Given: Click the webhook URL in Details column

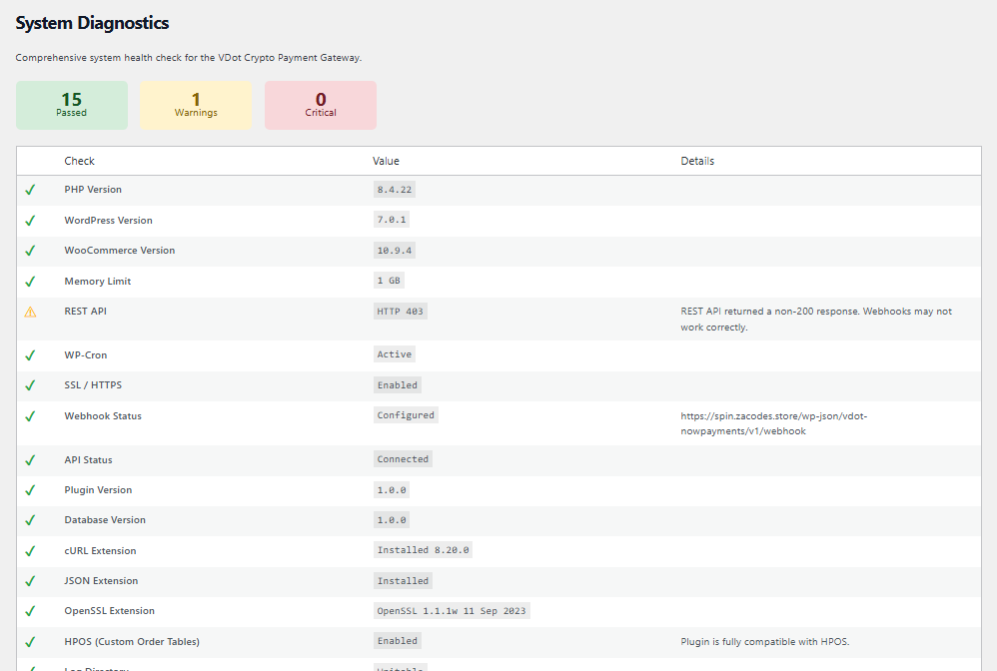Looking at the screenshot, I should coord(774,423).
